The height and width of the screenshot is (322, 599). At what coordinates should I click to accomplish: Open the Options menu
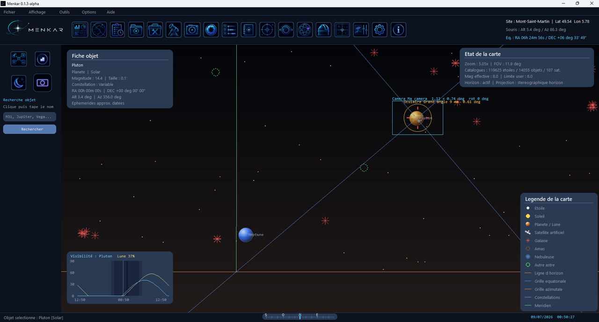click(x=89, y=12)
